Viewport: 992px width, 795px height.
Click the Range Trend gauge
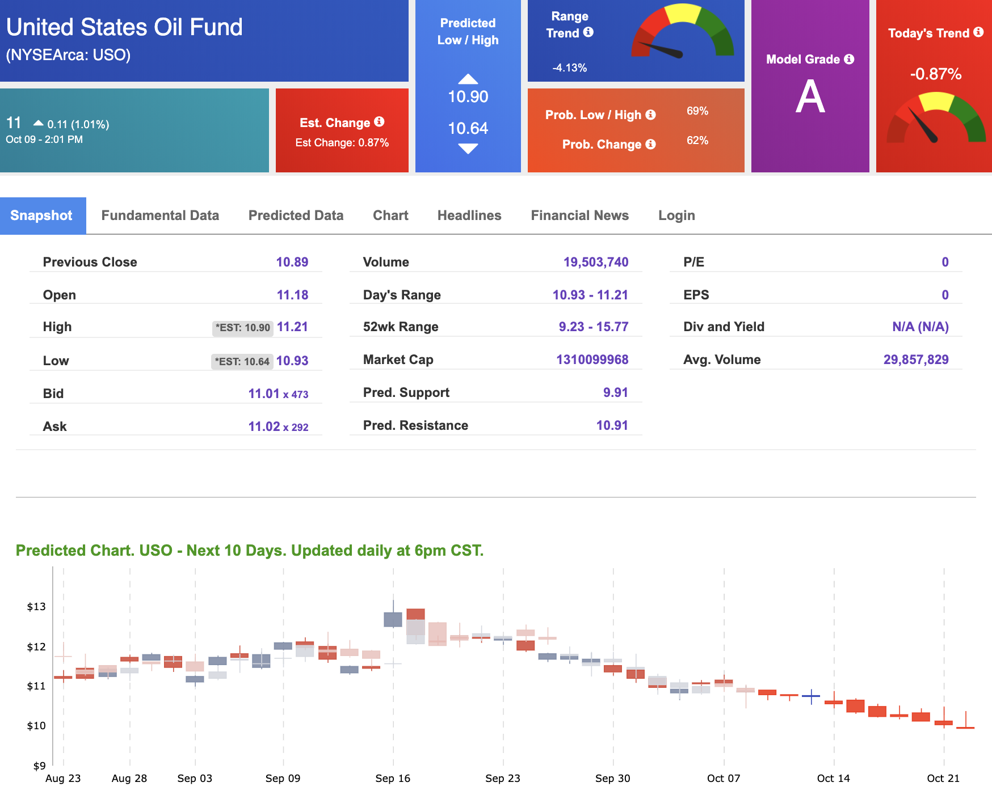683,31
